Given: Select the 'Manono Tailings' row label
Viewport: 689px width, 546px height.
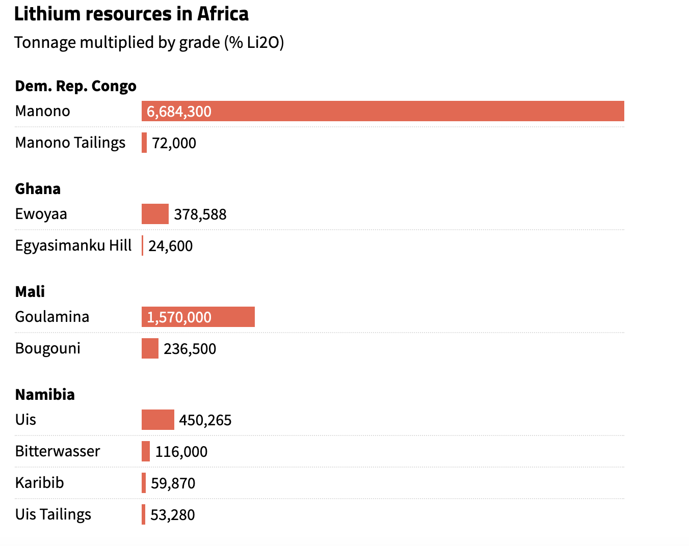Looking at the screenshot, I should pos(70,143).
